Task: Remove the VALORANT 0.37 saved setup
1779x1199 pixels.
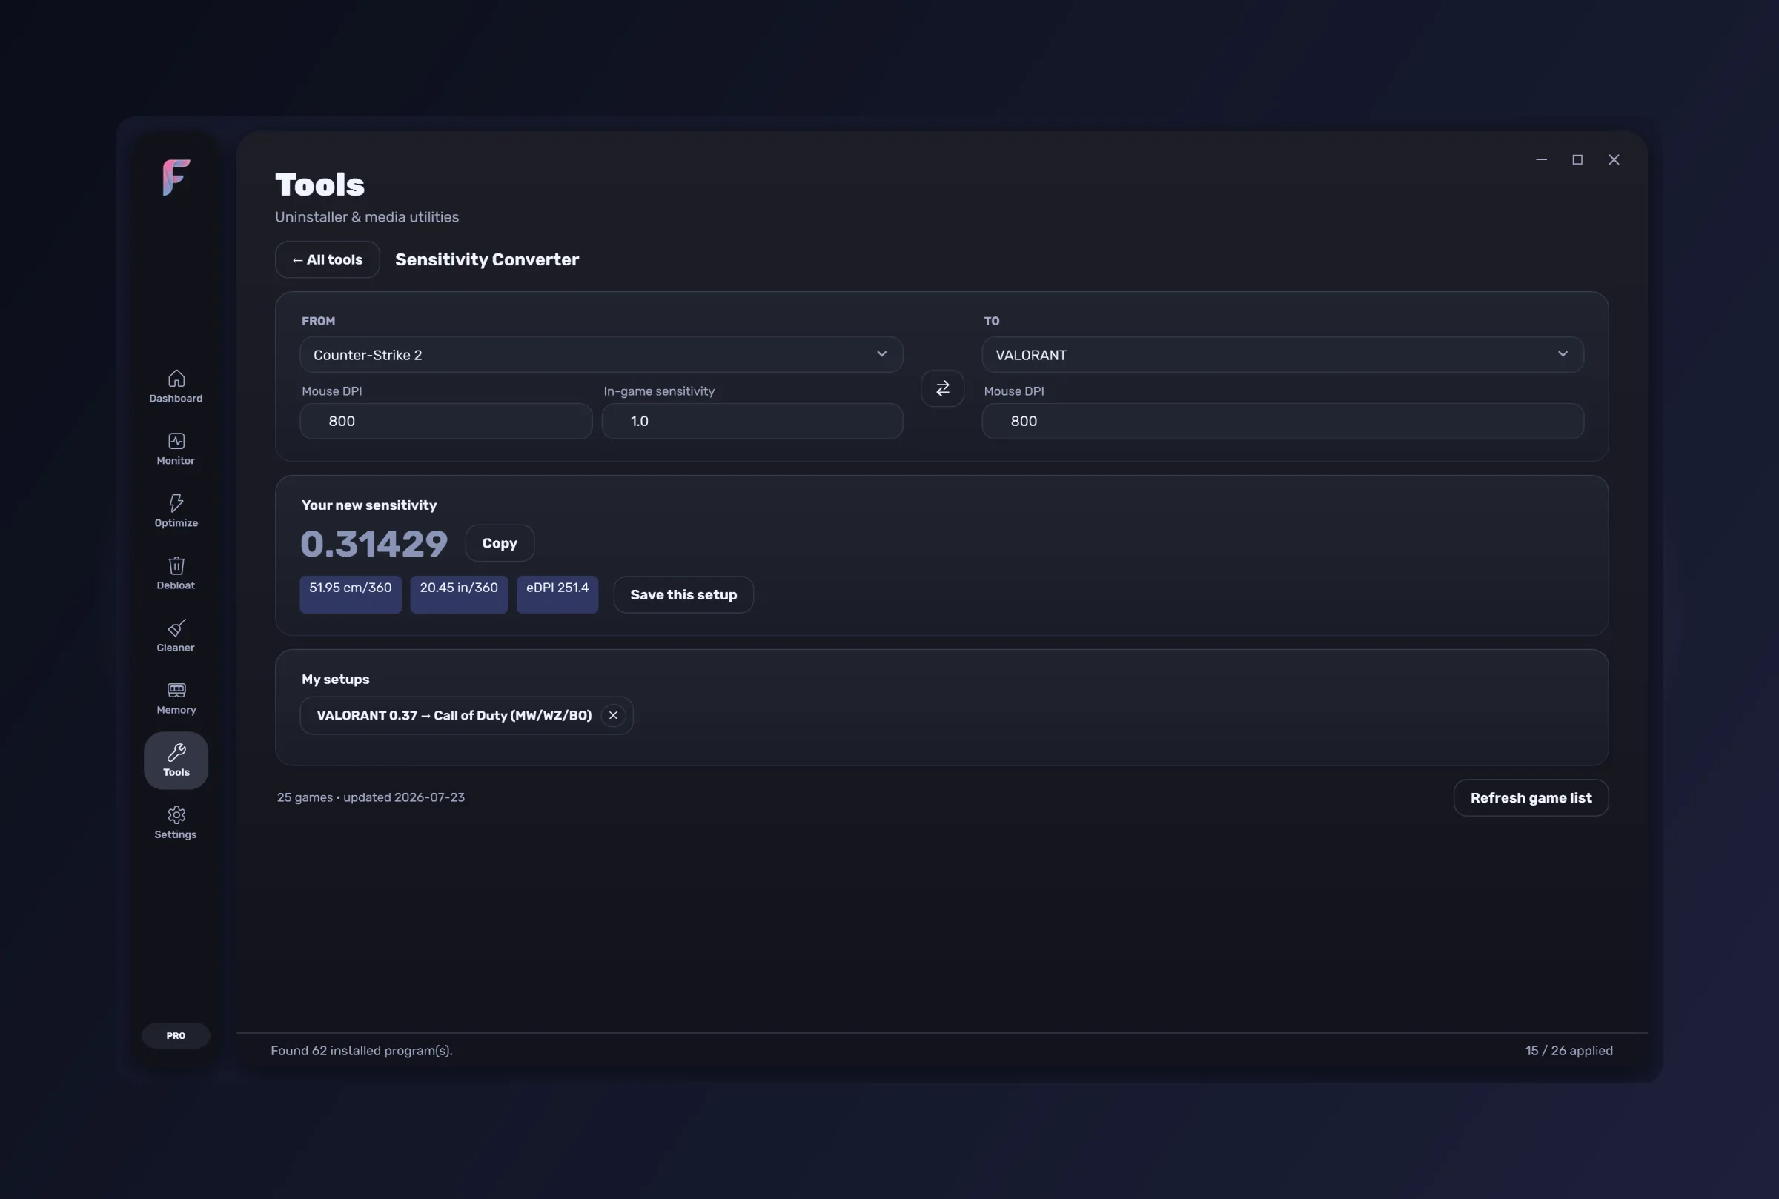Action: click(x=612, y=716)
